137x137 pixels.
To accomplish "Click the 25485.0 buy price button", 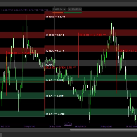I will (75, 9).
